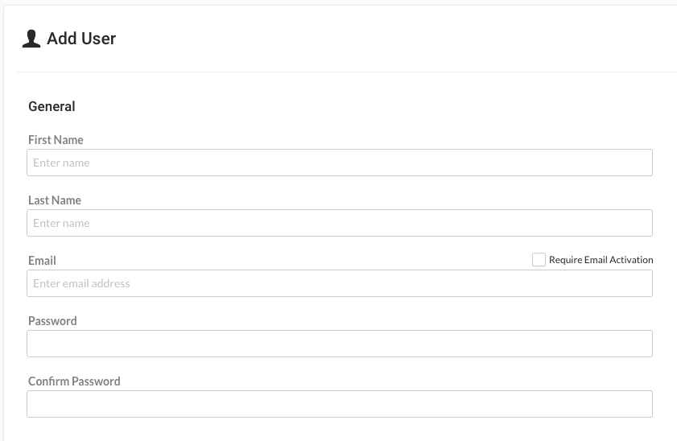677x441 pixels.
Task: Click the divider line below Add User
Action: [346, 72]
